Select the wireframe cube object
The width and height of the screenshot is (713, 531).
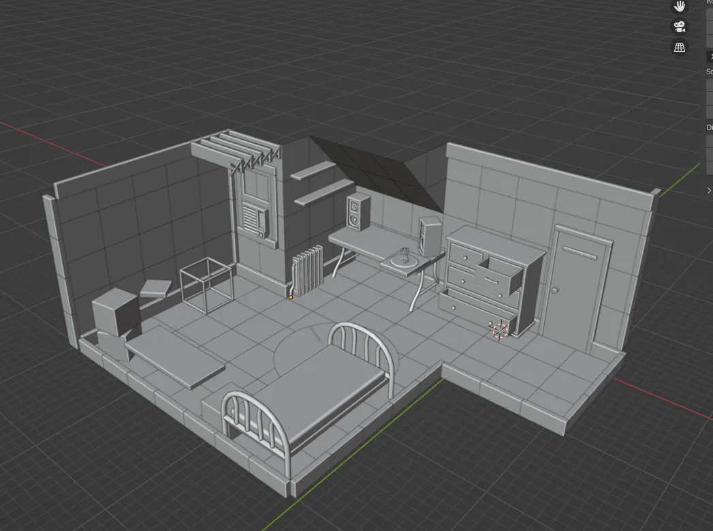point(207,285)
